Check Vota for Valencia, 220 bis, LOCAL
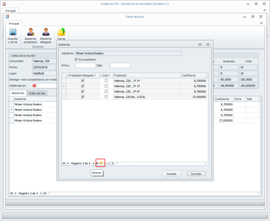270x221 pixels. tap(106, 97)
